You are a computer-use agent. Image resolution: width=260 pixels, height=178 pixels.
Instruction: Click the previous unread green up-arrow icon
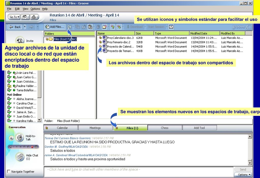point(113,27)
